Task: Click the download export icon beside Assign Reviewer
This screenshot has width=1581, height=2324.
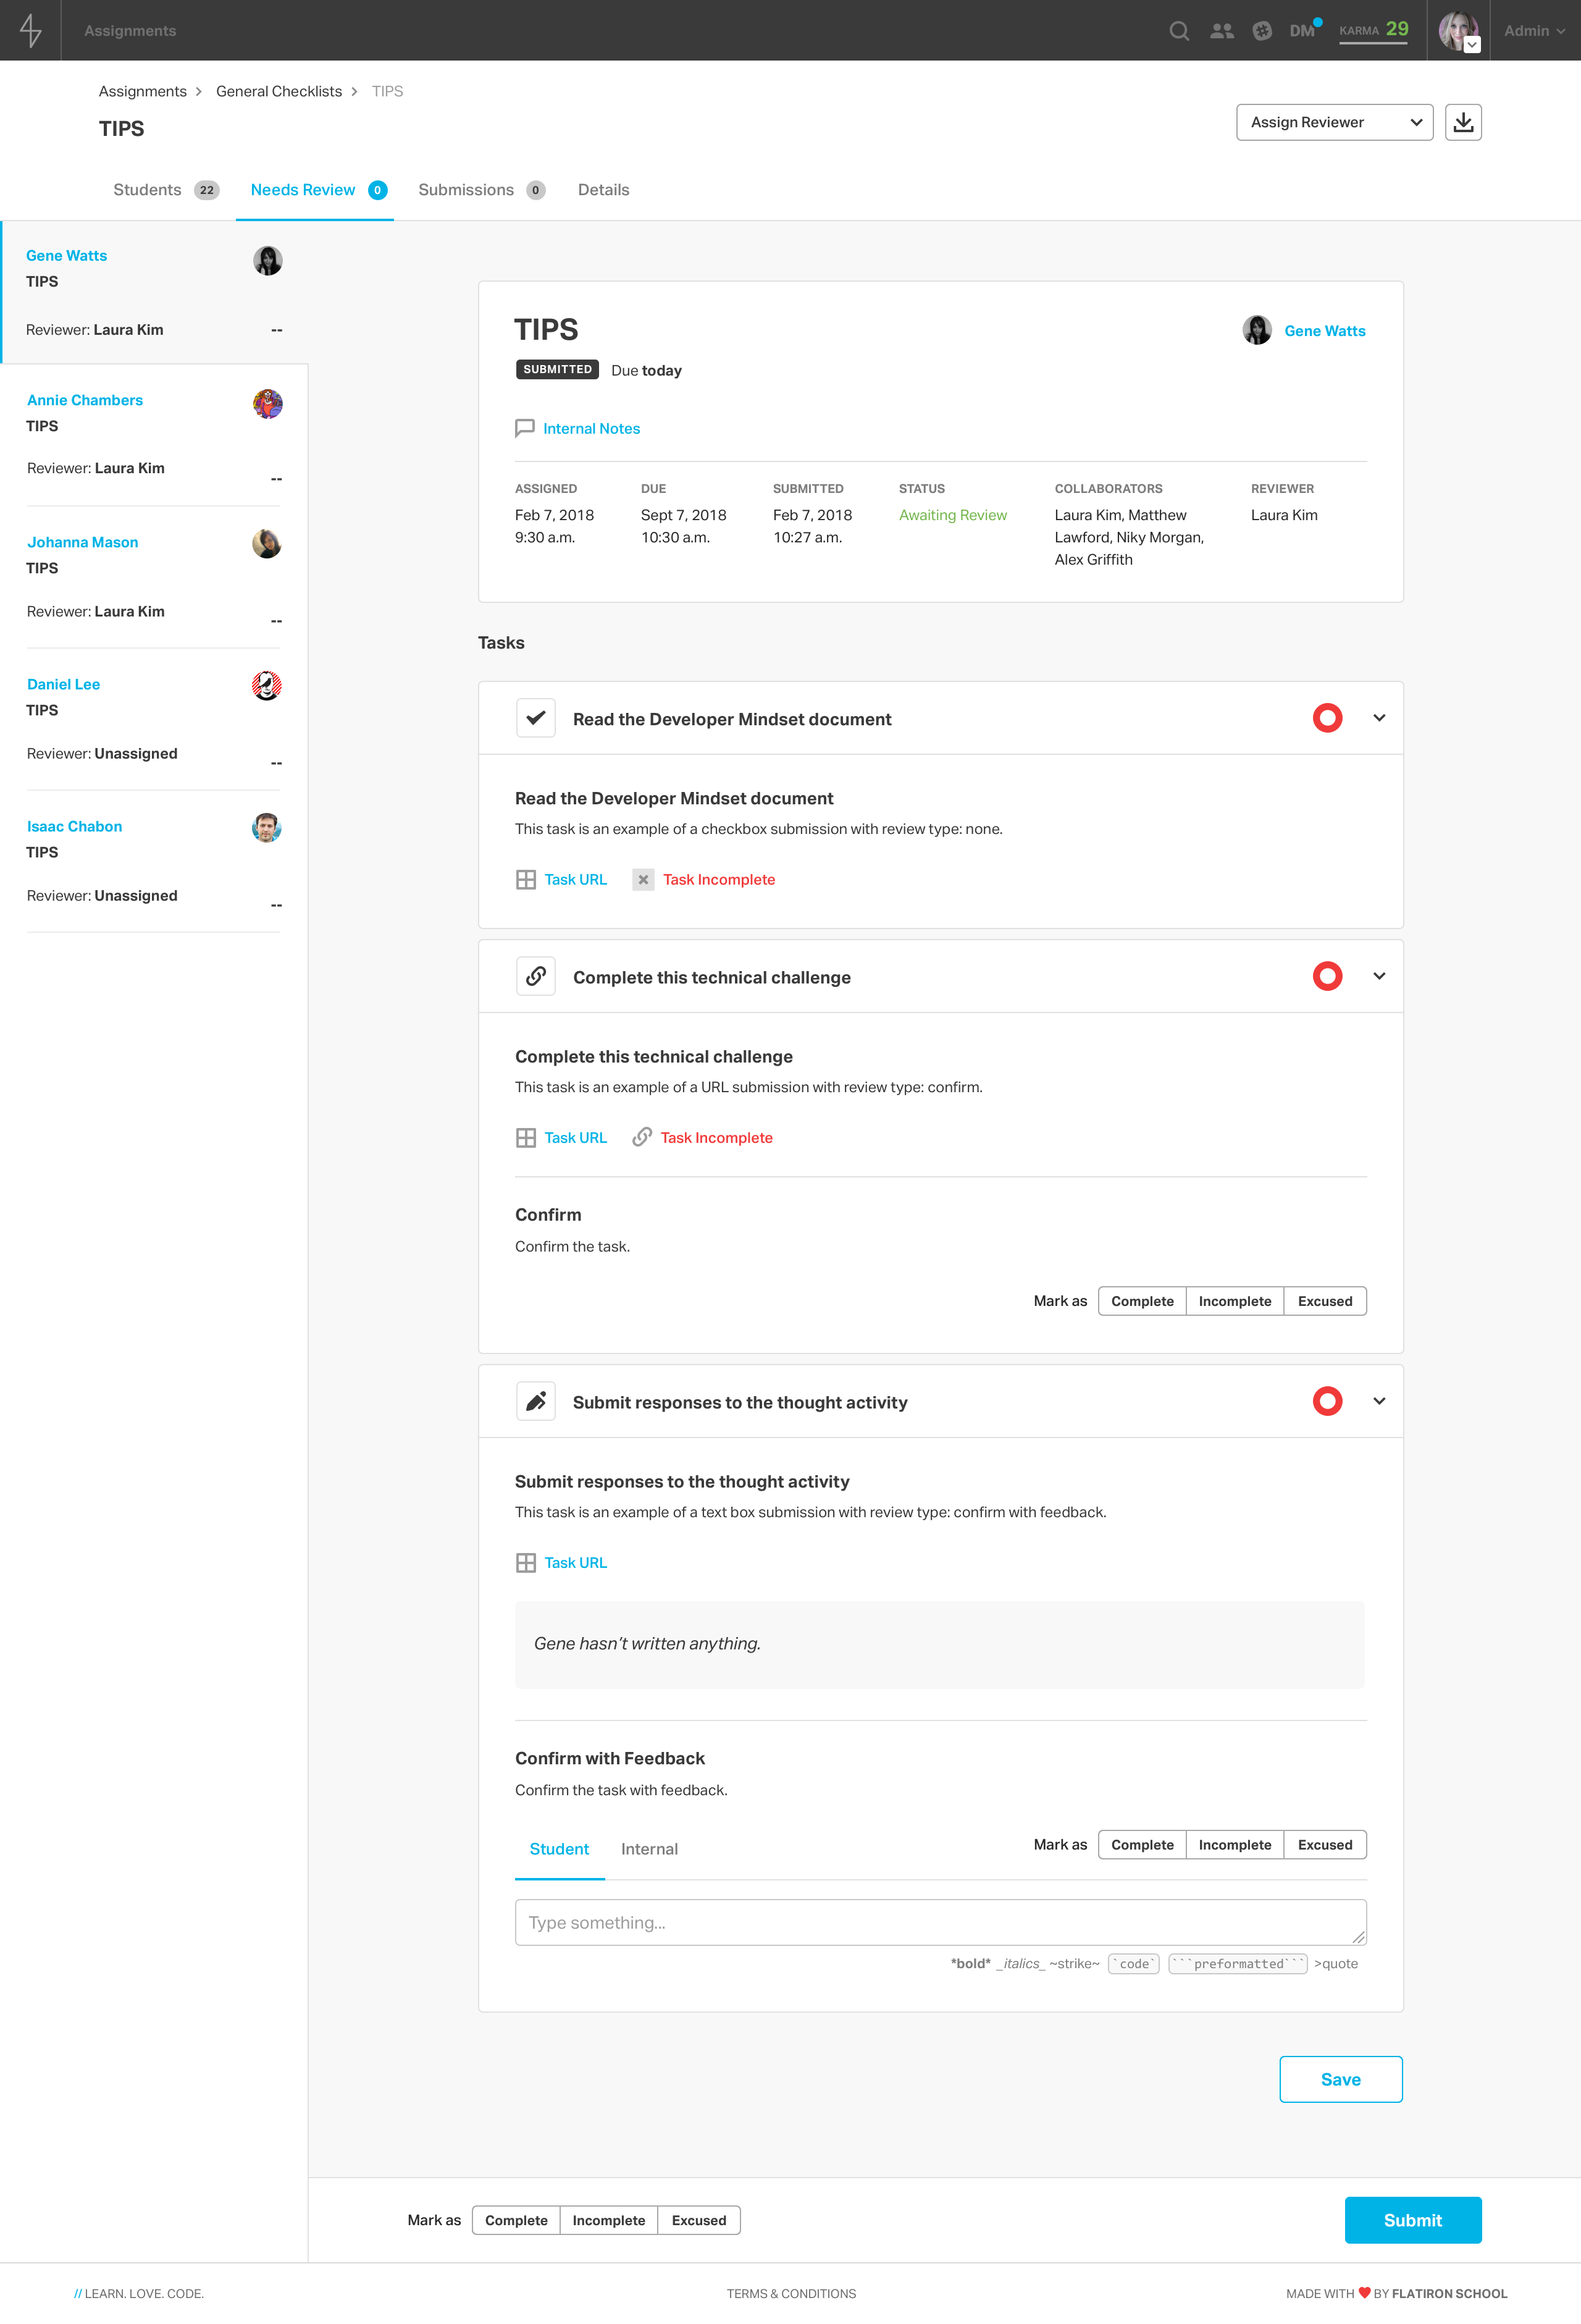Action: pos(1464,122)
